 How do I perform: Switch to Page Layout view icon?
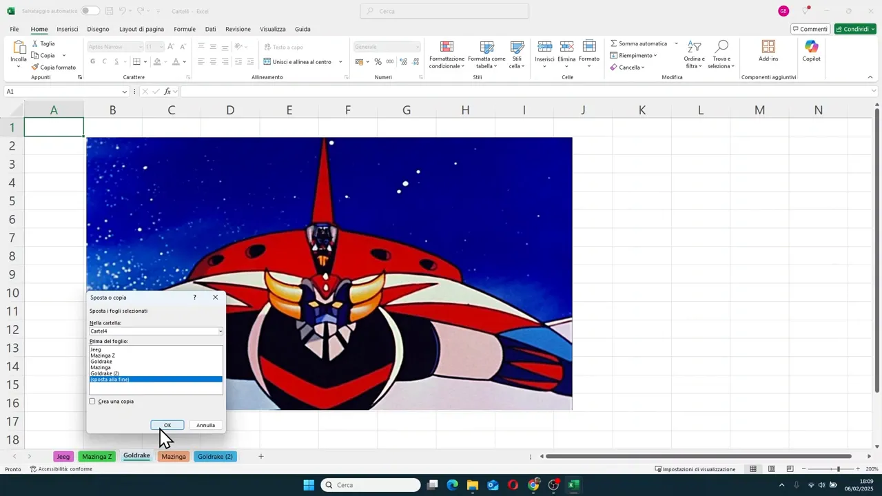(x=772, y=469)
